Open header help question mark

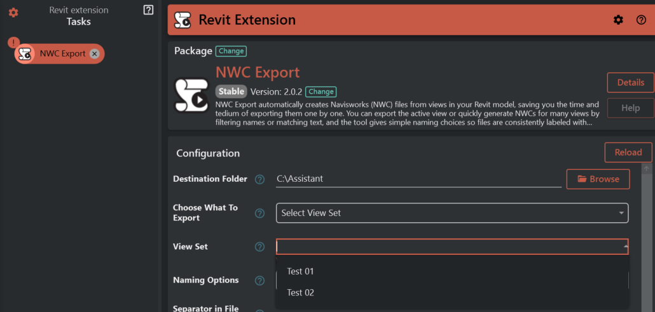641,20
